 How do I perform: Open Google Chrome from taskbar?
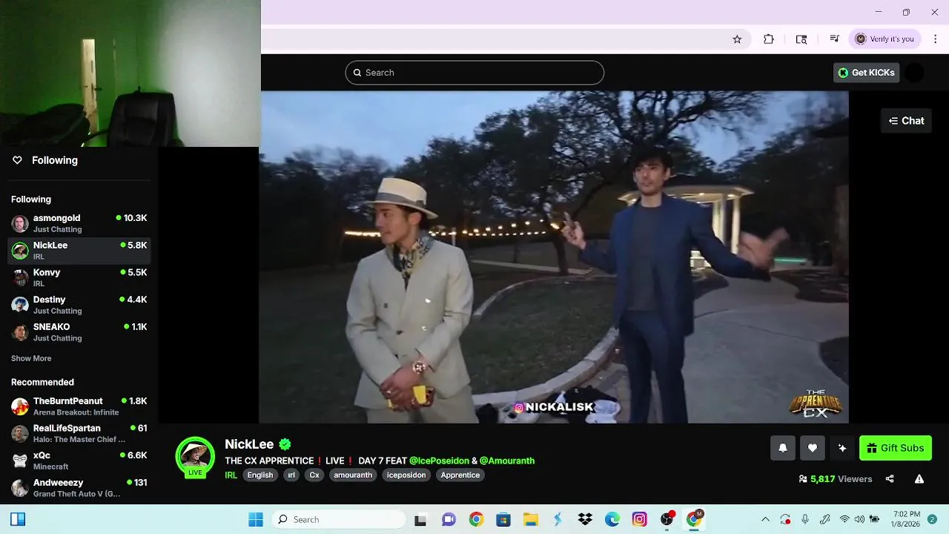[x=476, y=519]
